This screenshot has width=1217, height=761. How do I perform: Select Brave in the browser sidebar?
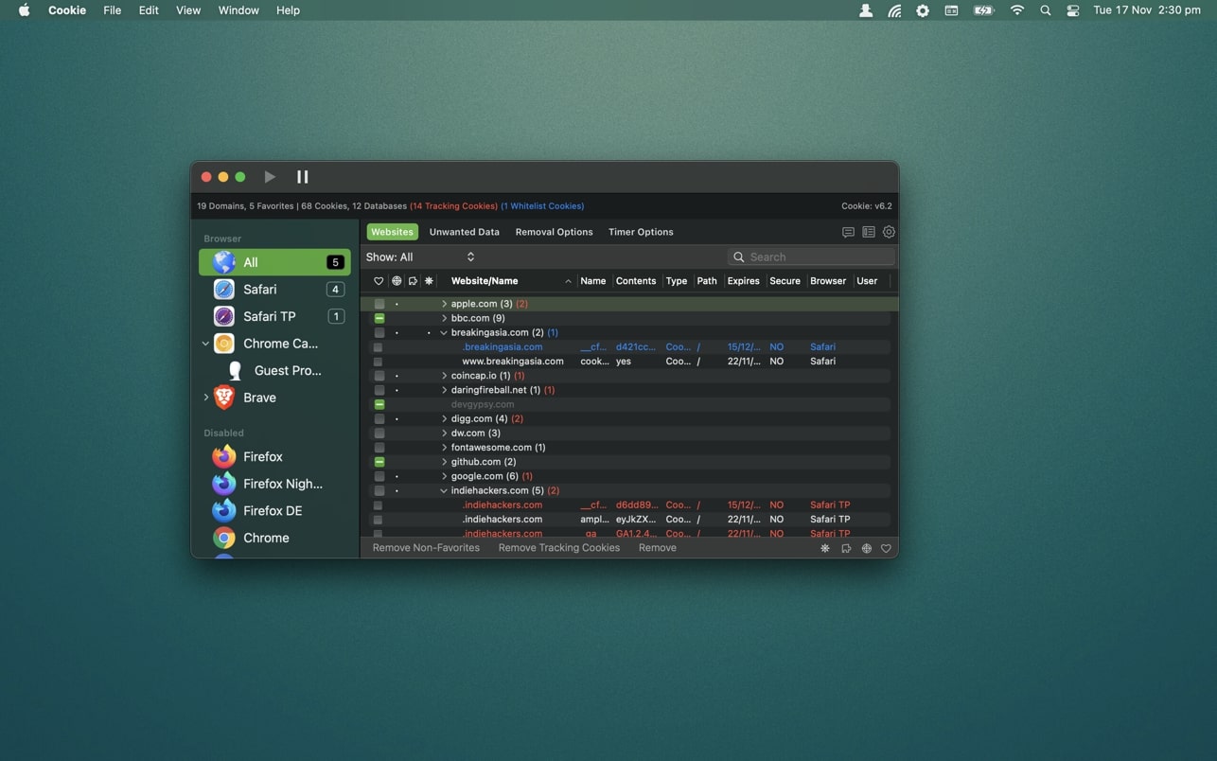pos(259,398)
